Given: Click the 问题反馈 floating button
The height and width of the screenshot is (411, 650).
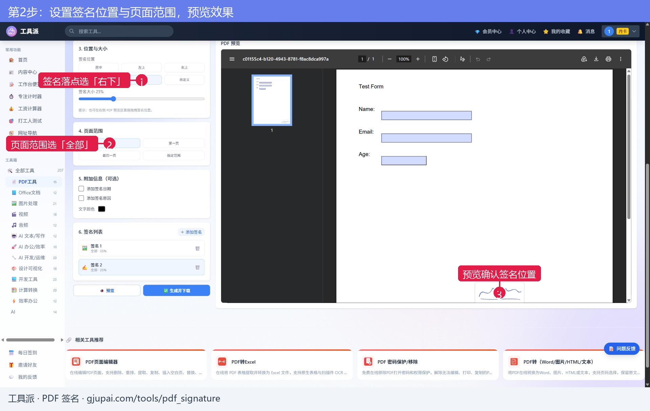Looking at the screenshot, I should [622, 349].
